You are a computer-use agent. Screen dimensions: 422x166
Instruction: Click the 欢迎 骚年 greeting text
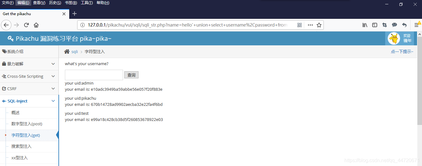(407, 38)
